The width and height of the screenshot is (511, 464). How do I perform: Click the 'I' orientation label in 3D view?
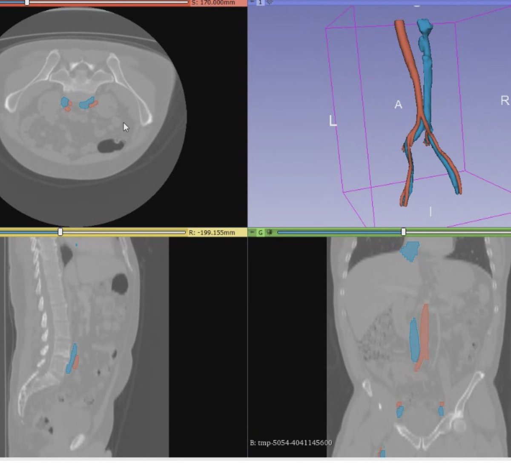click(431, 211)
